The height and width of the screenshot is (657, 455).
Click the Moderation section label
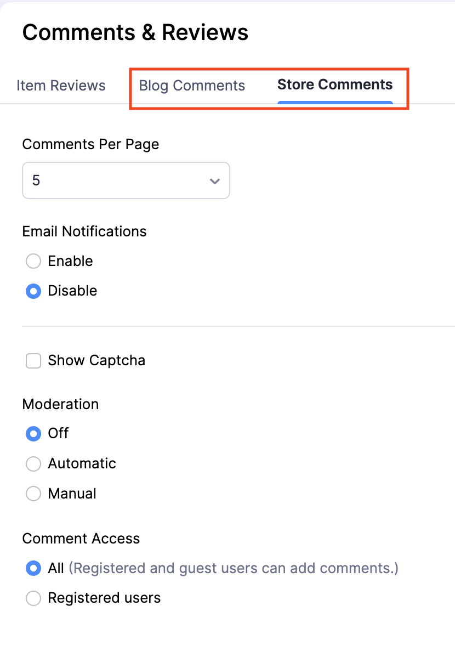click(x=60, y=404)
